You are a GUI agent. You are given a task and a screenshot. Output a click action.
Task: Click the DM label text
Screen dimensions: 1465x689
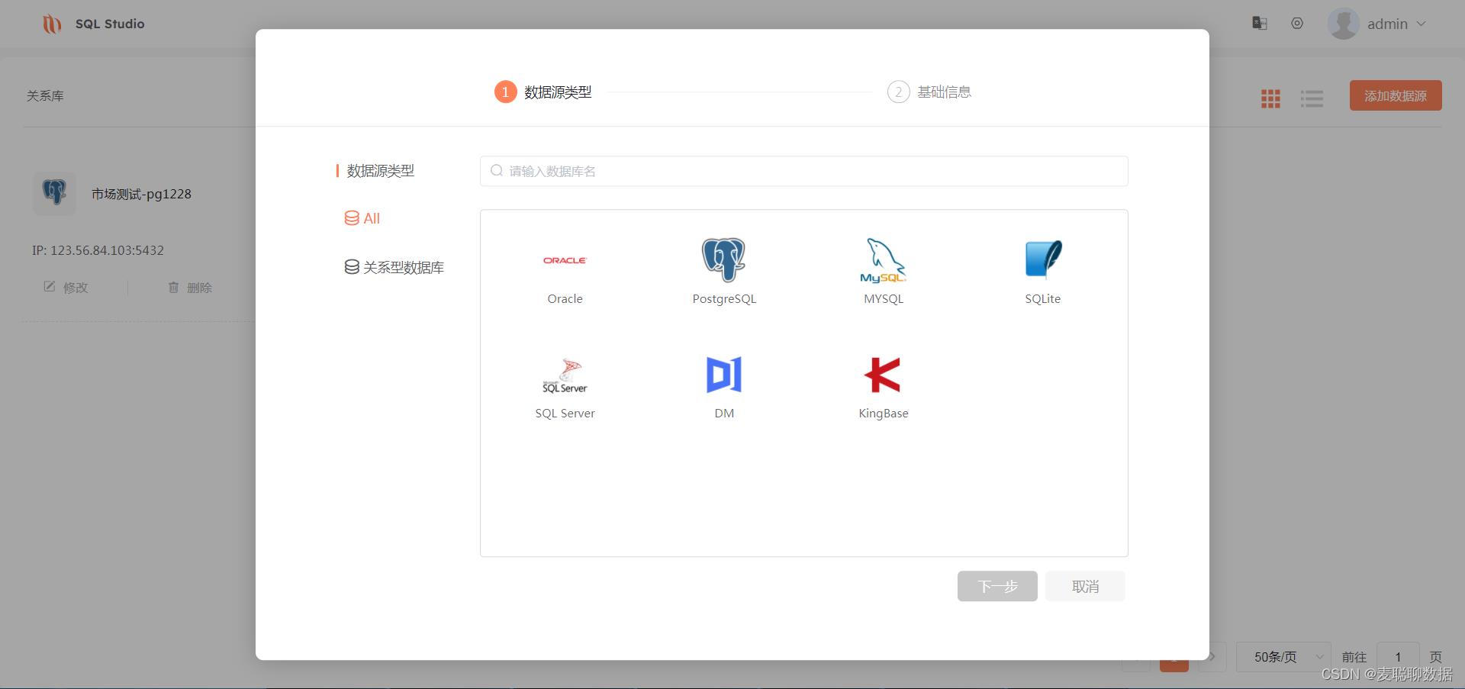pos(724,414)
